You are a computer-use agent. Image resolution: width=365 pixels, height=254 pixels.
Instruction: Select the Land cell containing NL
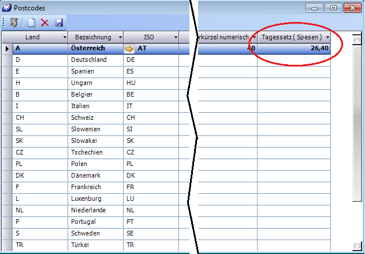point(40,211)
